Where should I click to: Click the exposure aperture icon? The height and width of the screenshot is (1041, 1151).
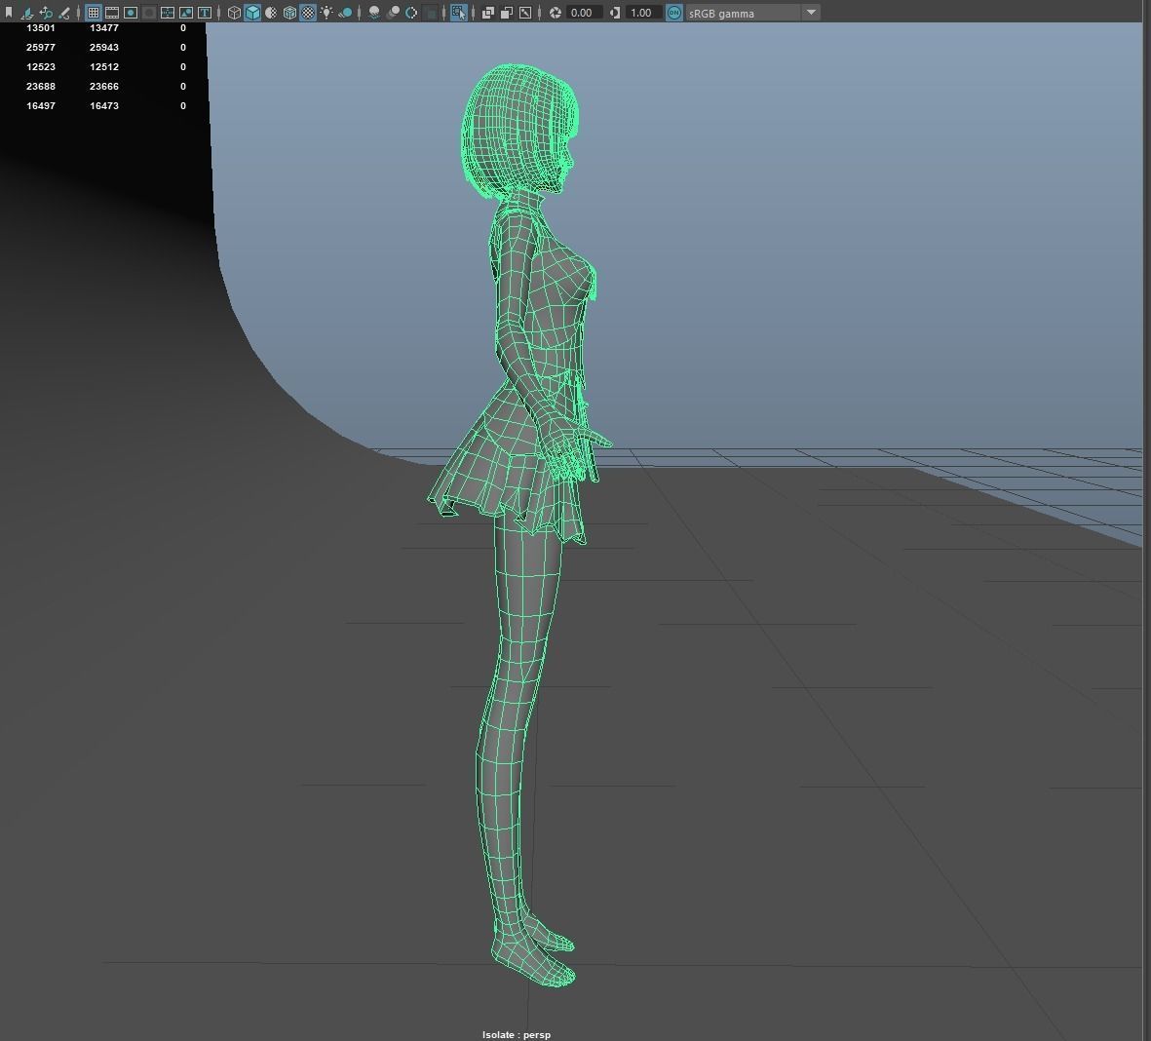pos(556,13)
